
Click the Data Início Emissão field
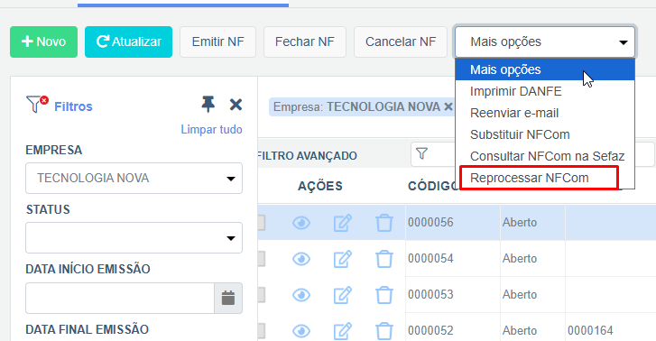click(x=120, y=298)
